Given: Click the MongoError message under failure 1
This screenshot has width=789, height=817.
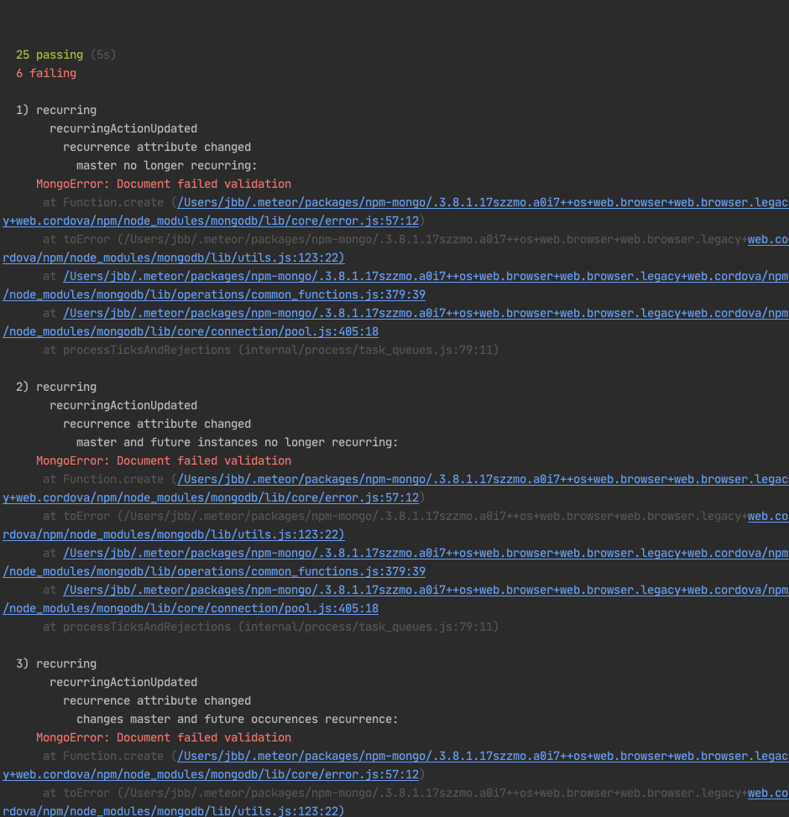Looking at the screenshot, I should coord(164,184).
